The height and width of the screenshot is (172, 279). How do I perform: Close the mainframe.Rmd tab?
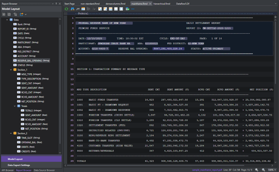pos(150,4)
